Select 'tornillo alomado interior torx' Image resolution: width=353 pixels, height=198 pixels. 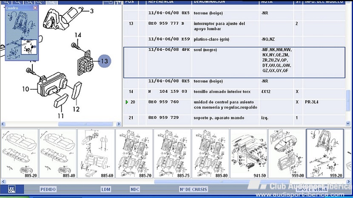(x=222, y=92)
